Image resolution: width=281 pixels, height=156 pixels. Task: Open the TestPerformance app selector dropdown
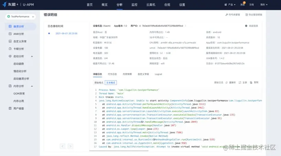tap(20, 16)
